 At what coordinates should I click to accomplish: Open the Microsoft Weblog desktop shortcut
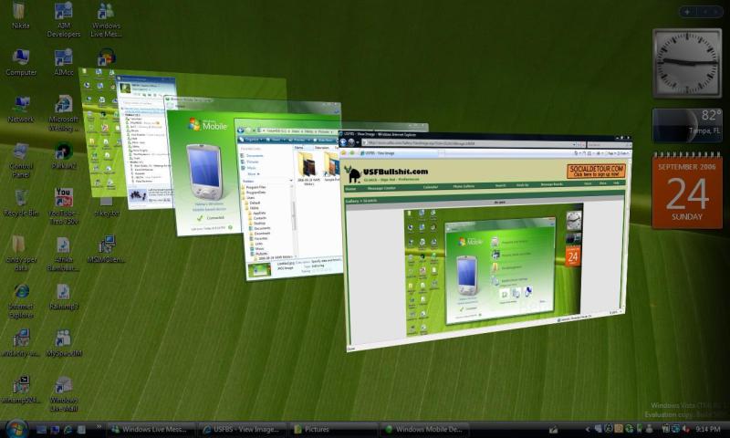[x=64, y=113]
